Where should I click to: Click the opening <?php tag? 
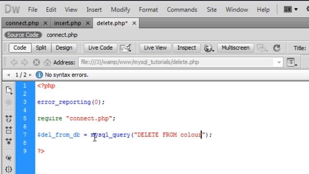point(46,86)
